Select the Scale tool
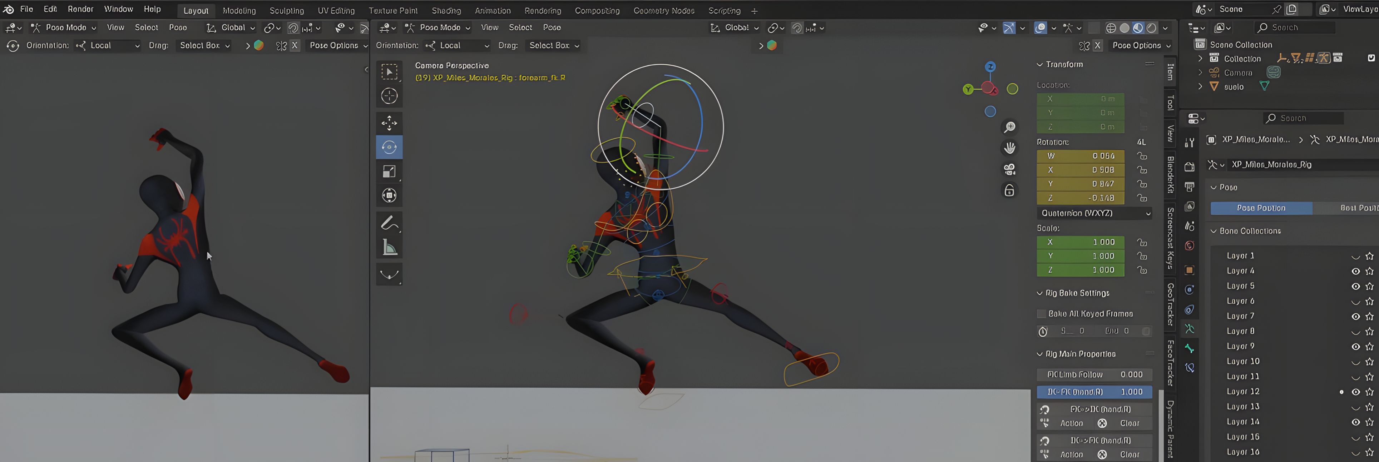Image resolution: width=1379 pixels, height=462 pixels. click(389, 171)
